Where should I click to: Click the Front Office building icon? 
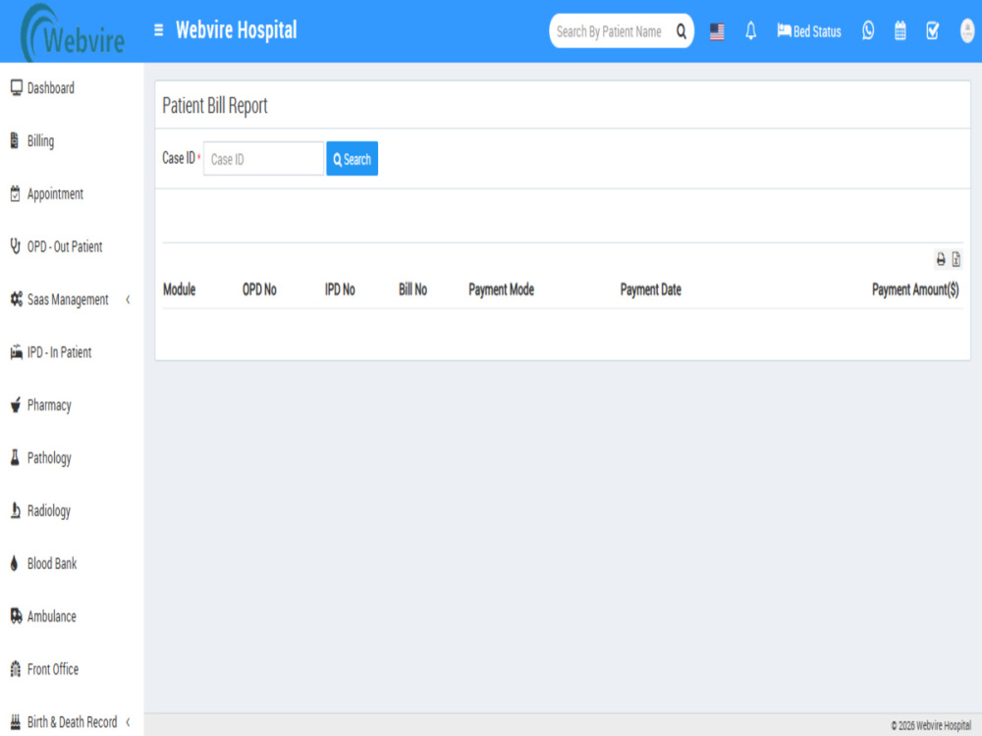coord(16,669)
